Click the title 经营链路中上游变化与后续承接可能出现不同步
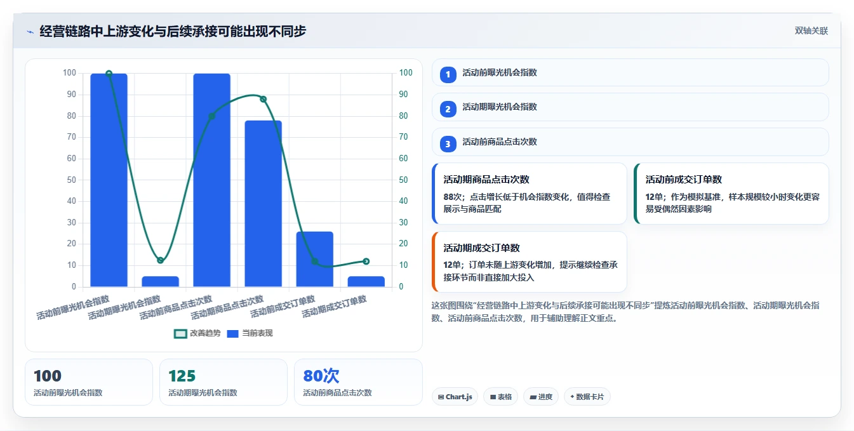 173,31
